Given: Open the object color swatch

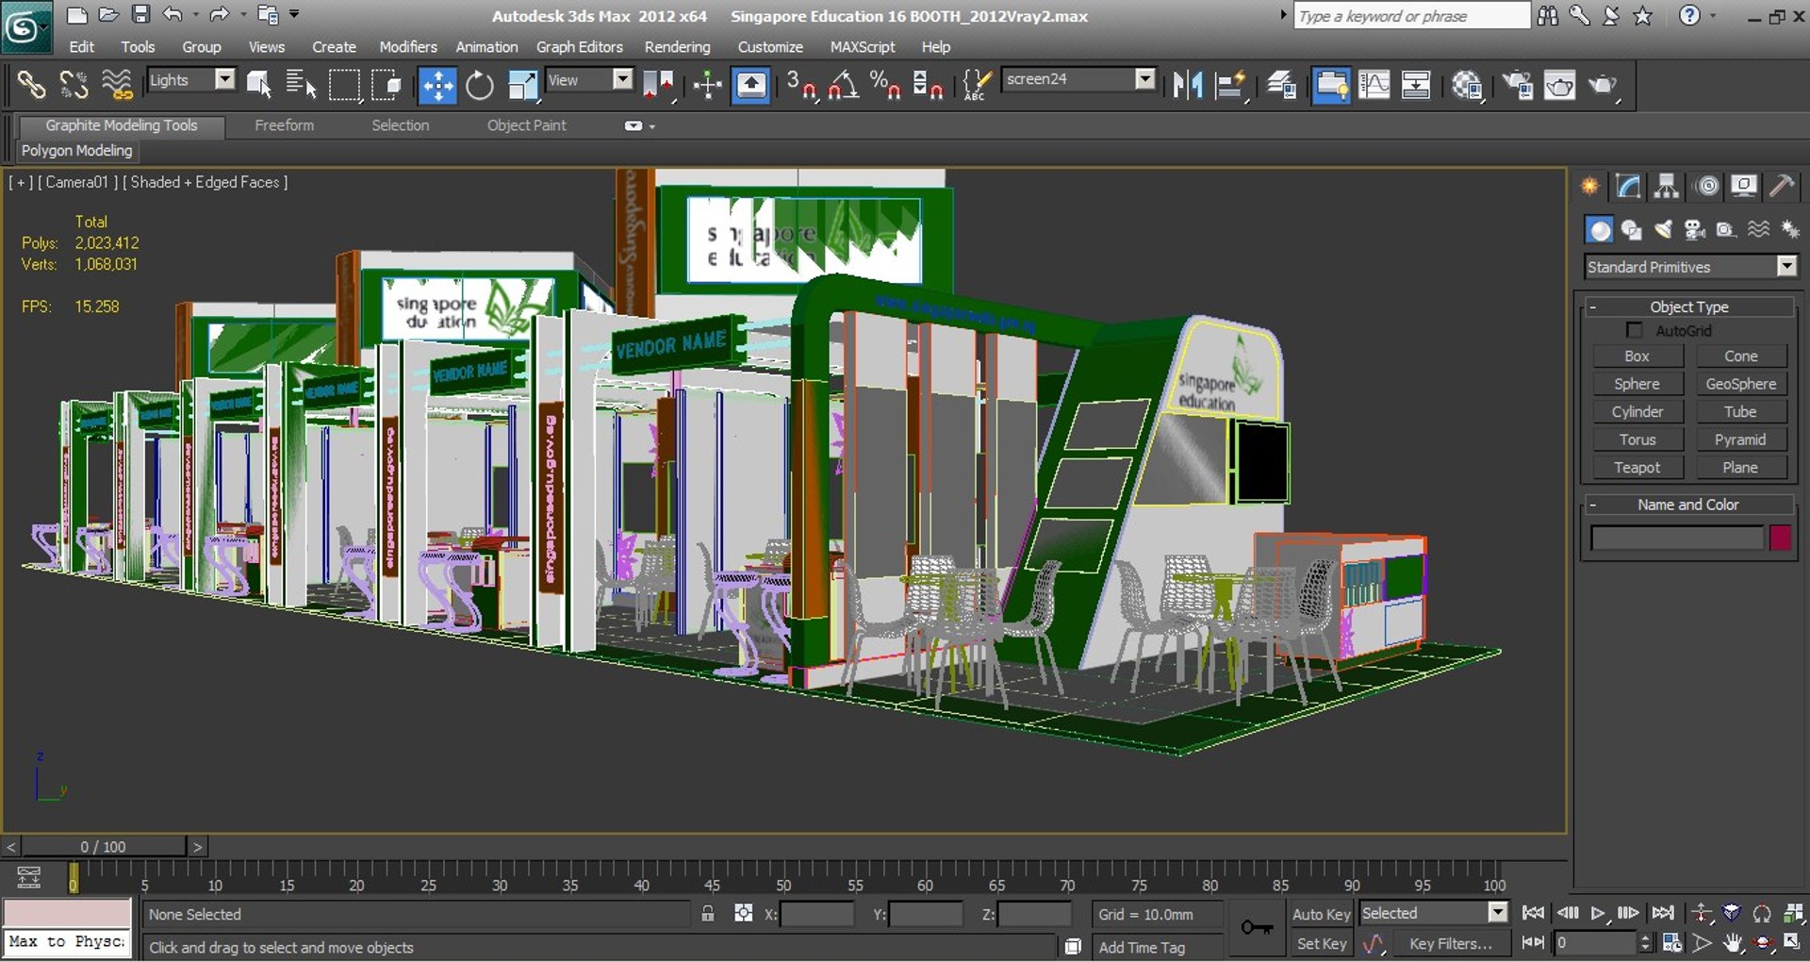Looking at the screenshot, I should (x=1780, y=538).
